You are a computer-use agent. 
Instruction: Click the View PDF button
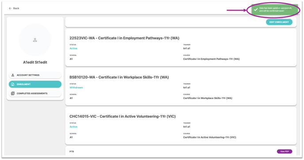coord(285,152)
